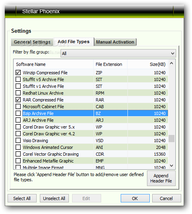Select the Stuffit v1 Archive File row name

coord(43,86)
